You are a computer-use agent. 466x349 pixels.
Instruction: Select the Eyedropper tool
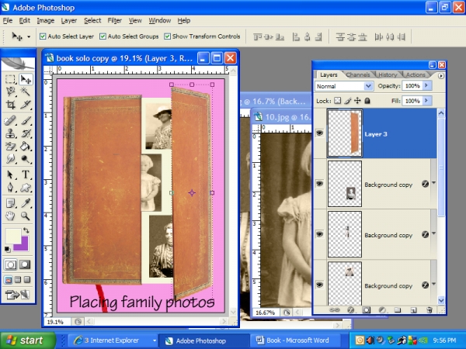[26, 203]
